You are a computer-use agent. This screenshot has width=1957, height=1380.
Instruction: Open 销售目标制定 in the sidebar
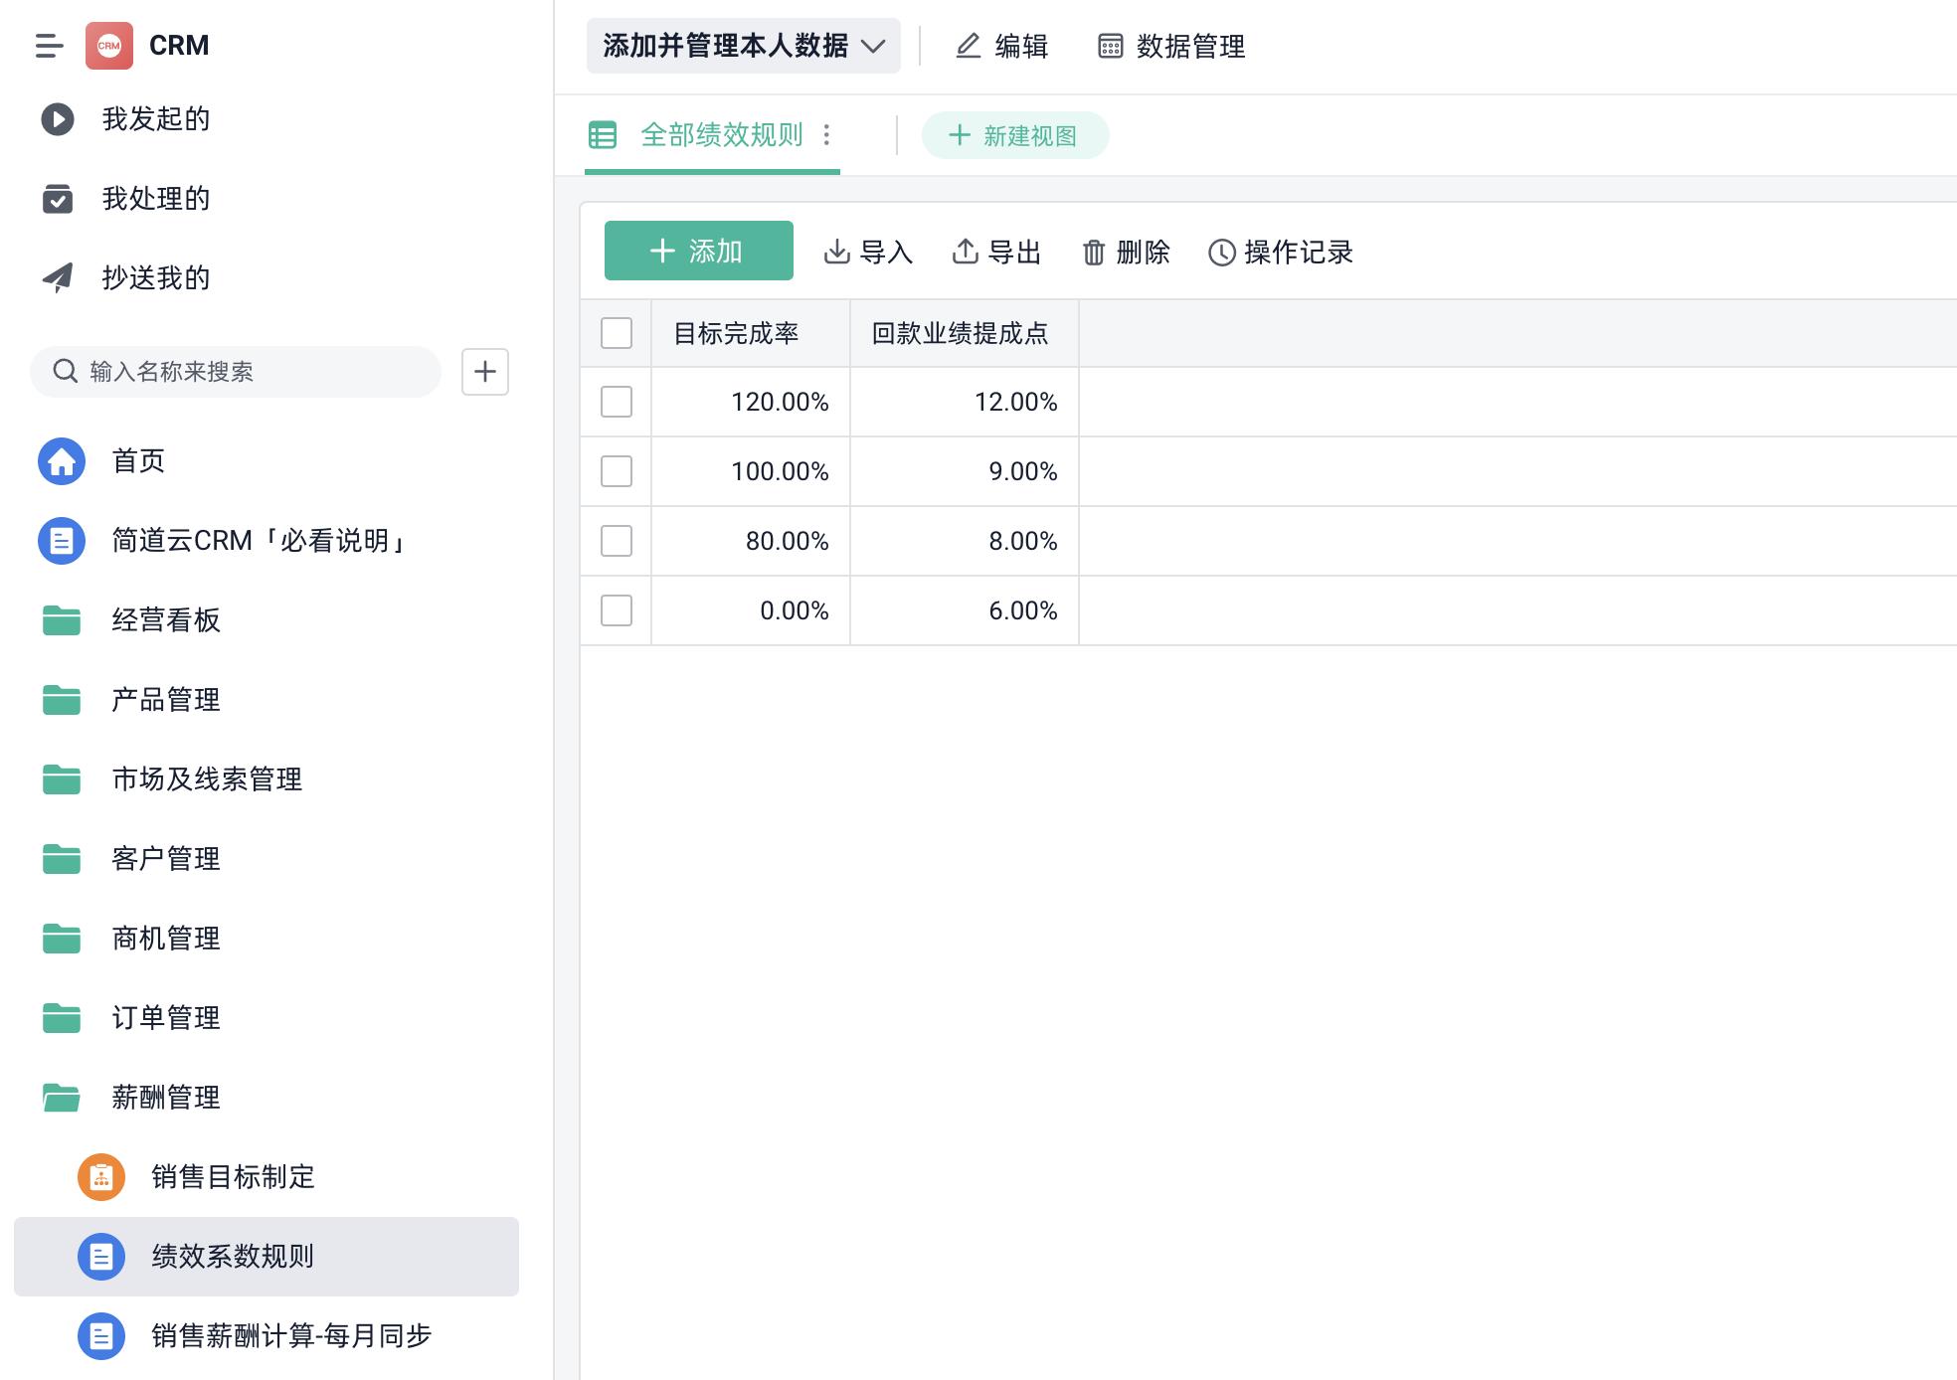(x=231, y=1178)
